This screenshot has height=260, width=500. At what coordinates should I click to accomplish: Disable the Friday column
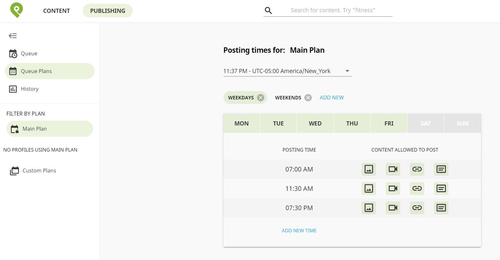(389, 123)
